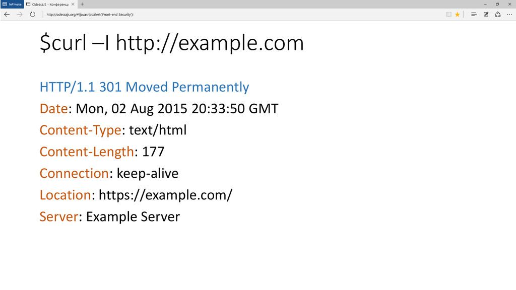Image resolution: width=516 pixels, height=290 pixels.
Task: Focus the address bar URL field
Action: (243, 15)
